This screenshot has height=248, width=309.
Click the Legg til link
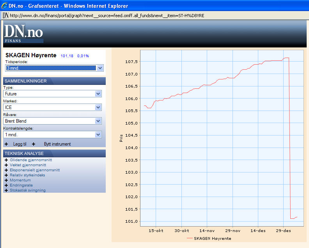[20, 144]
